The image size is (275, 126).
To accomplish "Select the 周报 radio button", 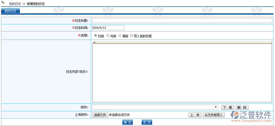I will (x=120, y=36).
